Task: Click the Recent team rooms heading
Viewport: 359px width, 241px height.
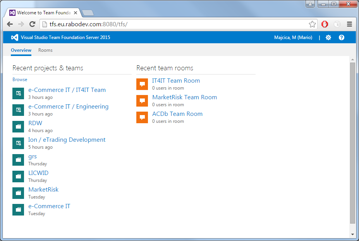Action: coord(165,68)
